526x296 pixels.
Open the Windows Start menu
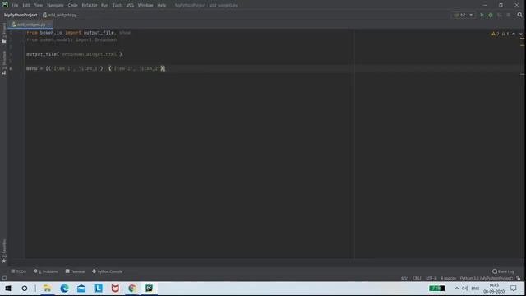tap(8, 289)
